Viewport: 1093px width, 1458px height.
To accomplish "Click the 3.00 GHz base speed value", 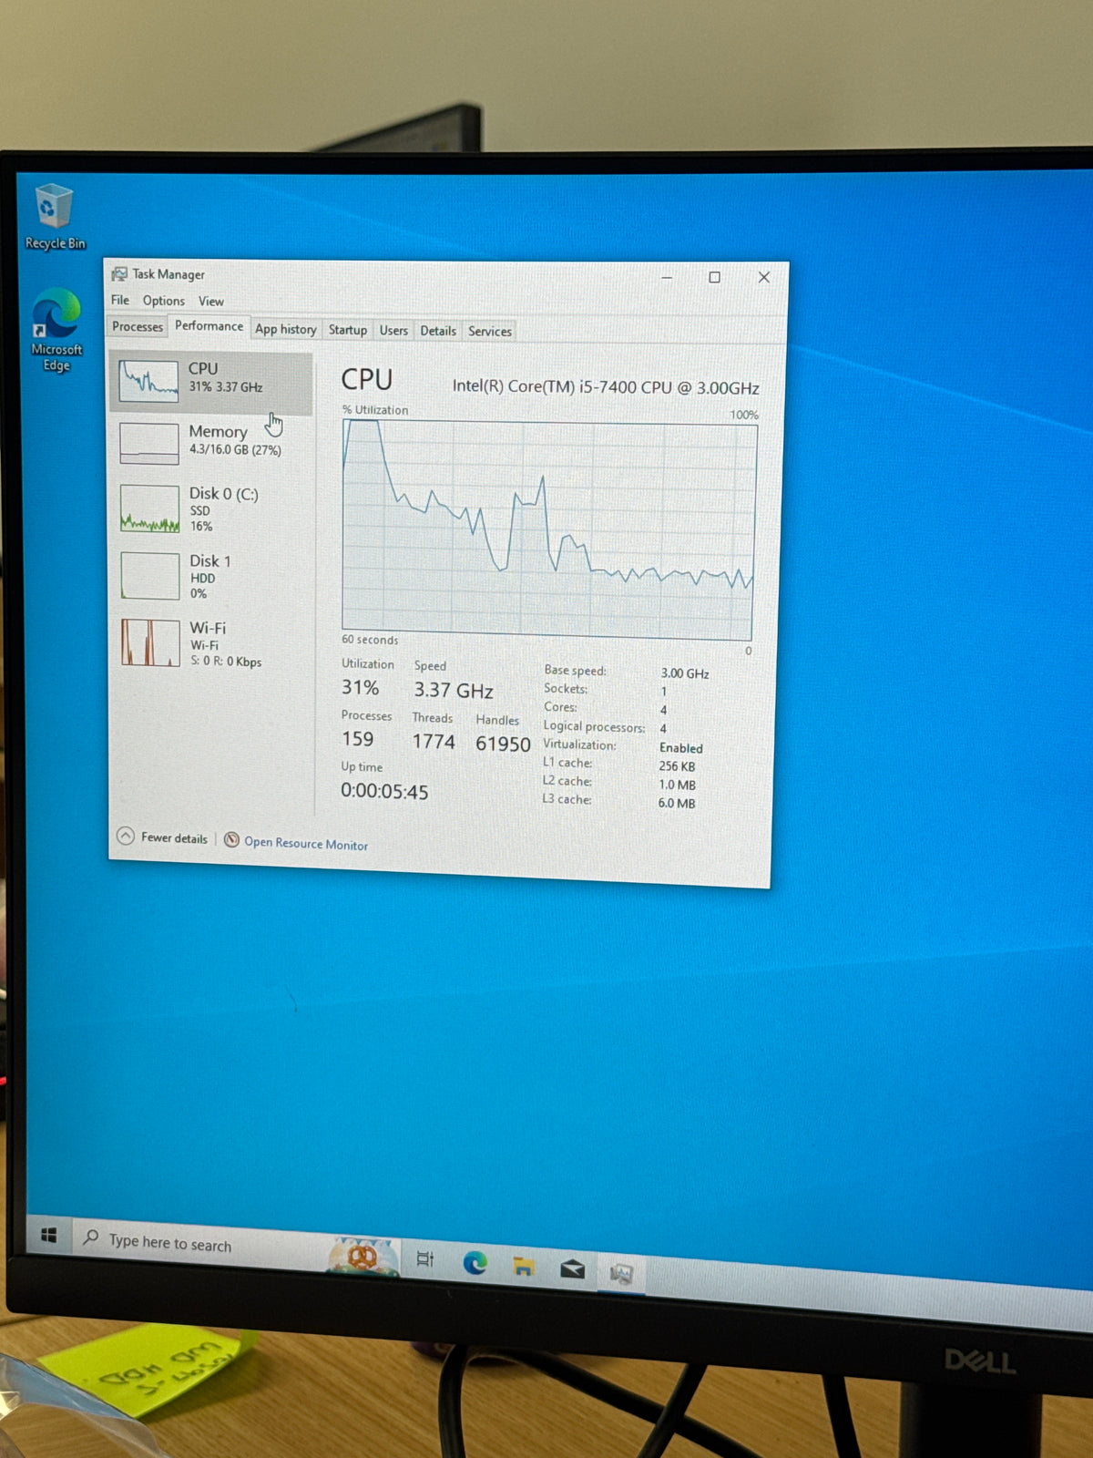I will pos(685,673).
